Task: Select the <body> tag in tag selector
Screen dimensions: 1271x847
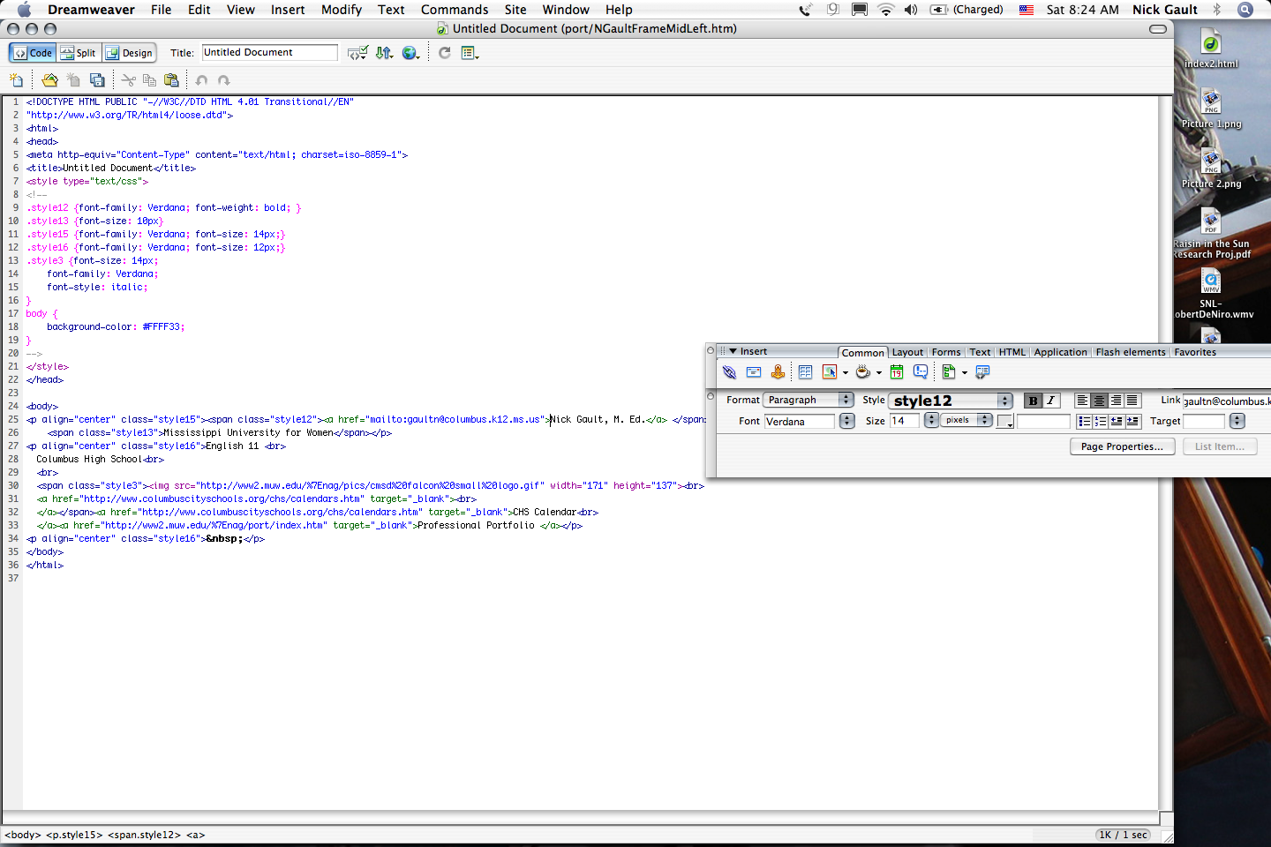Action: (x=23, y=835)
